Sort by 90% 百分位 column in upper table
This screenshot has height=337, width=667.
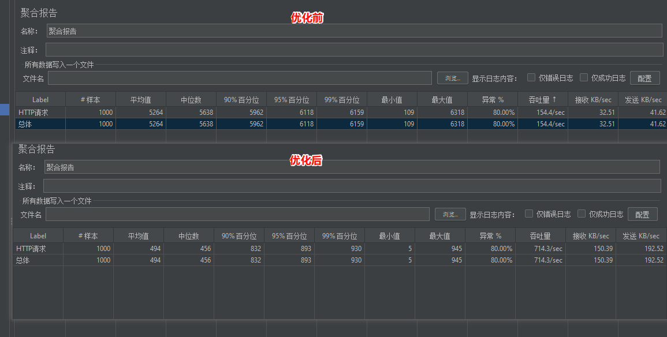coord(241,99)
